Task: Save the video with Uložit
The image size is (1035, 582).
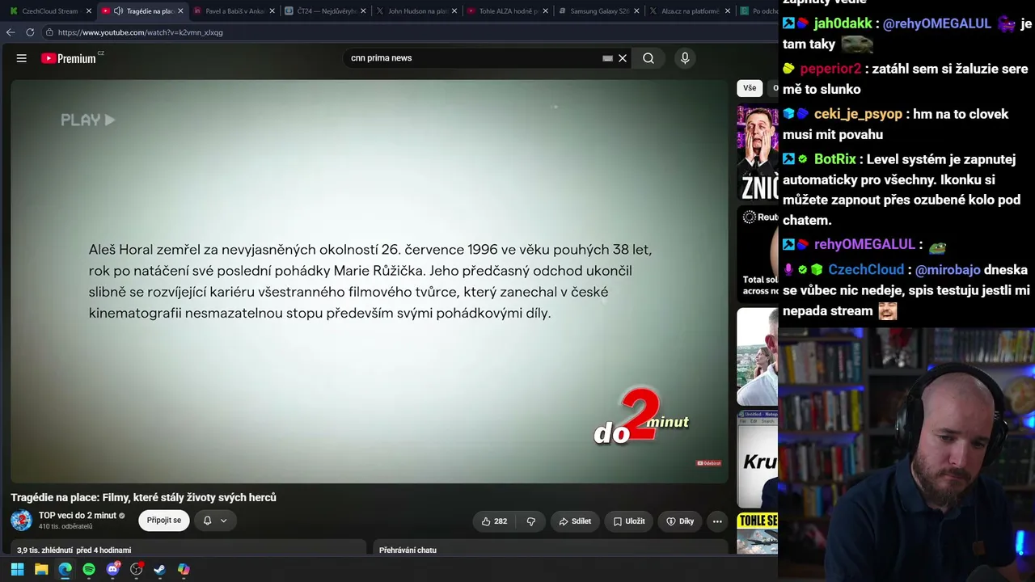Action: tap(629, 521)
